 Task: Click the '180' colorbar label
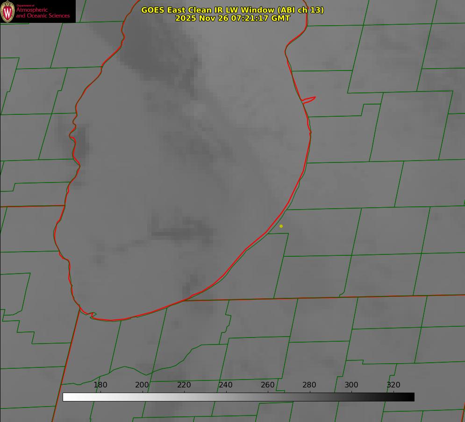[x=100, y=385]
